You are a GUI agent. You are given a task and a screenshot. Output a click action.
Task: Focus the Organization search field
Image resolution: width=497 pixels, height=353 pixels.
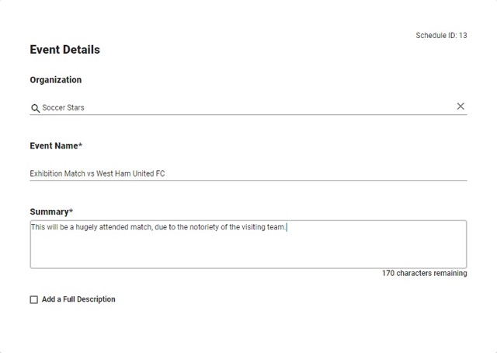[x=248, y=107]
